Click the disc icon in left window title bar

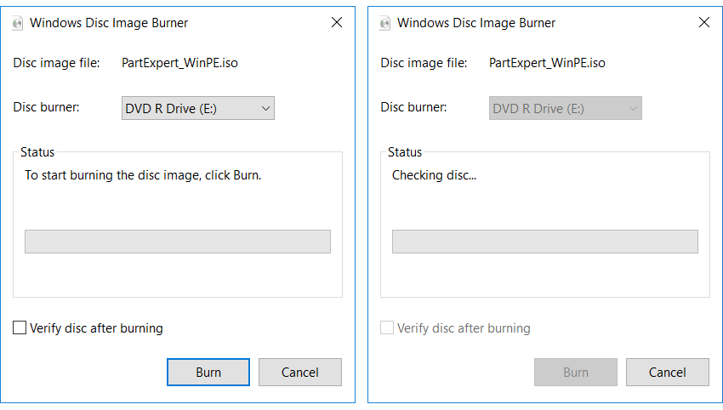click(18, 23)
